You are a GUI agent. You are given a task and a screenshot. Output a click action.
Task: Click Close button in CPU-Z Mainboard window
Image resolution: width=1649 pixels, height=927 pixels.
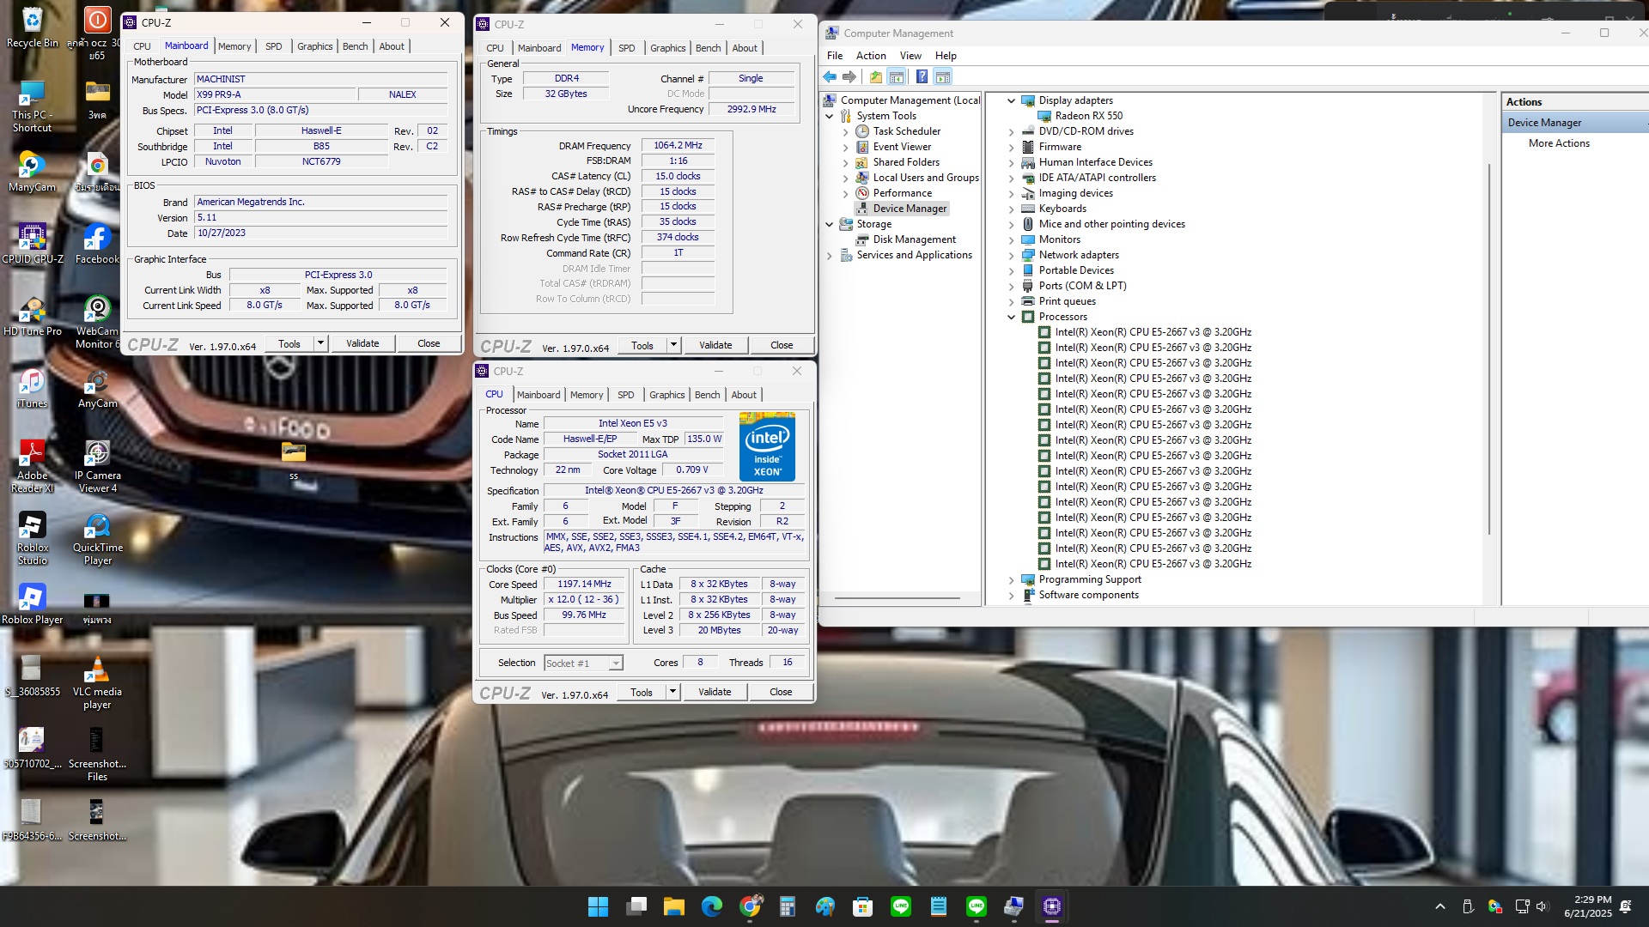pos(429,343)
